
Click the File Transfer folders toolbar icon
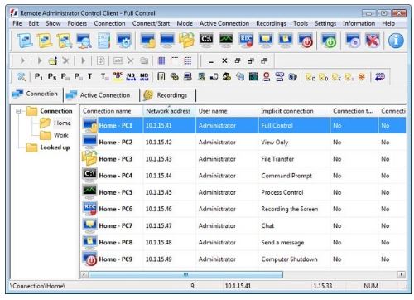[x=186, y=41]
